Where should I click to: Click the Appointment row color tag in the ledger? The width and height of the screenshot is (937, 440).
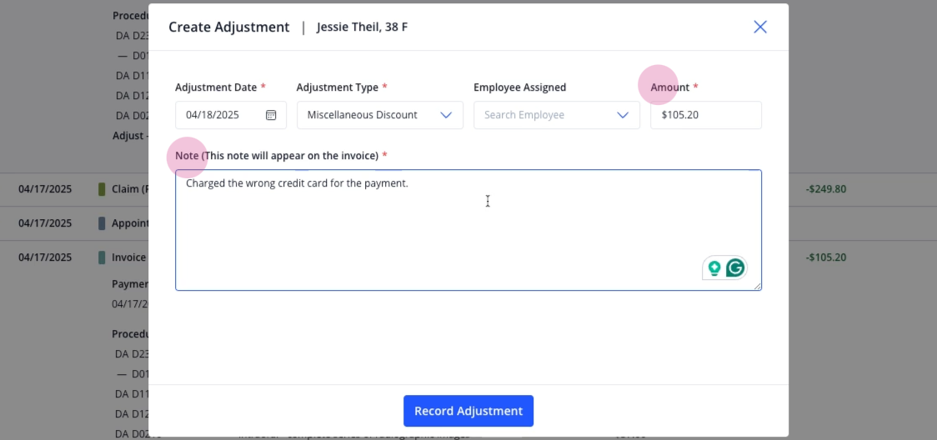[102, 223]
